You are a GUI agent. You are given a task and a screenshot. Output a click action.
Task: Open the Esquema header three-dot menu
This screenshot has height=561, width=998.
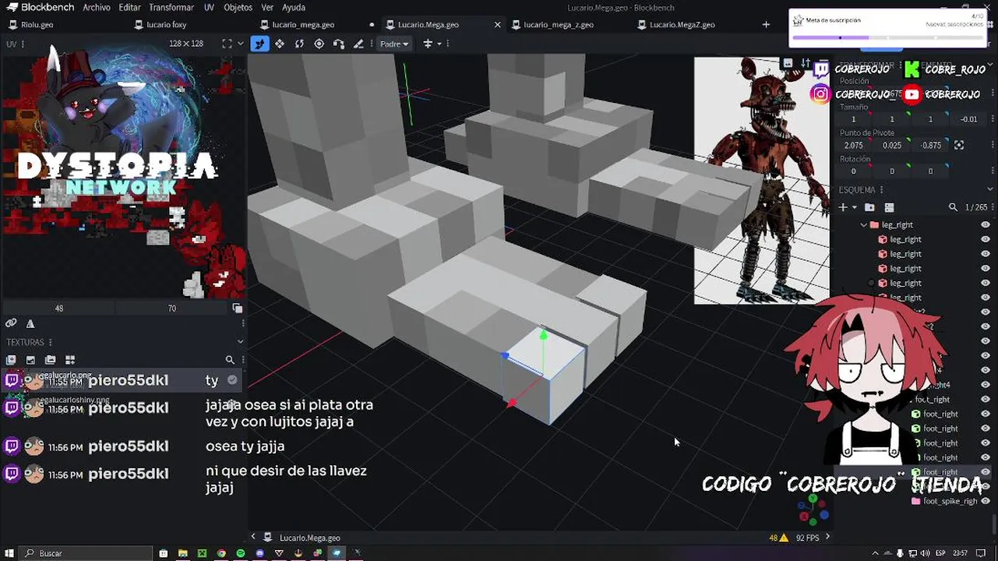click(x=882, y=189)
